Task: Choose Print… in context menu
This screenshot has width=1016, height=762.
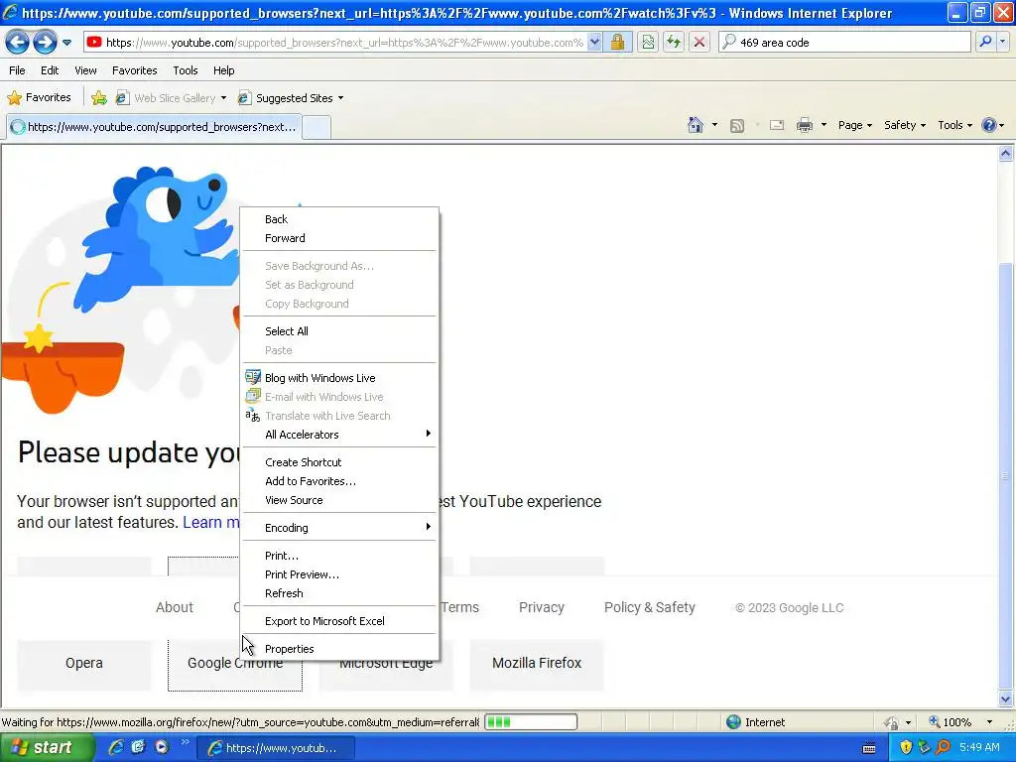Action: coord(339,556)
